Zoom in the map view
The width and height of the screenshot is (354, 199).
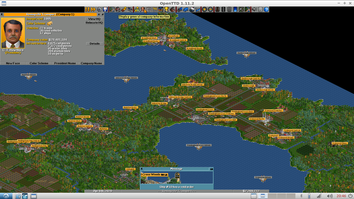204,9
